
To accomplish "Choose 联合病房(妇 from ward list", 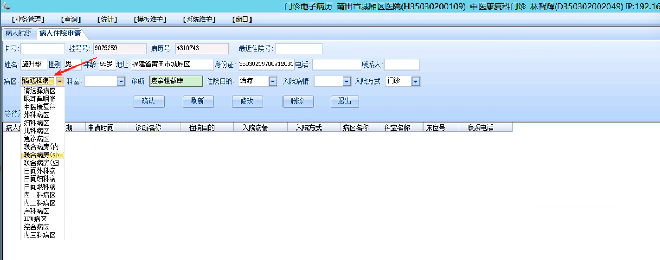I will [43, 163].
